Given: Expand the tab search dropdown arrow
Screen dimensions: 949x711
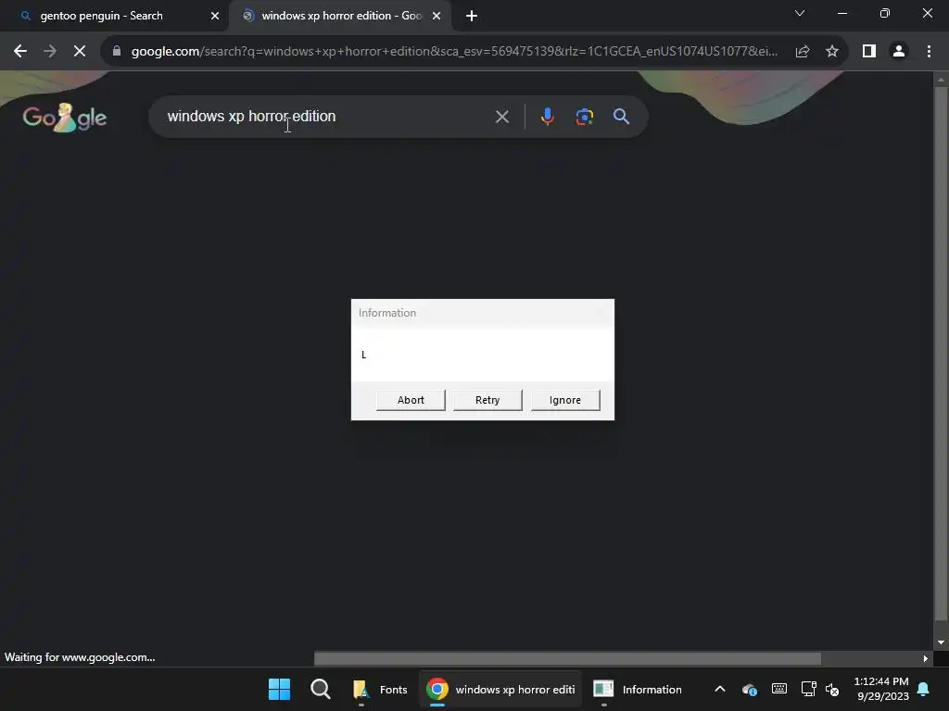Looking at the screenshot, I should pyautogui.click(x=800, y=13).
